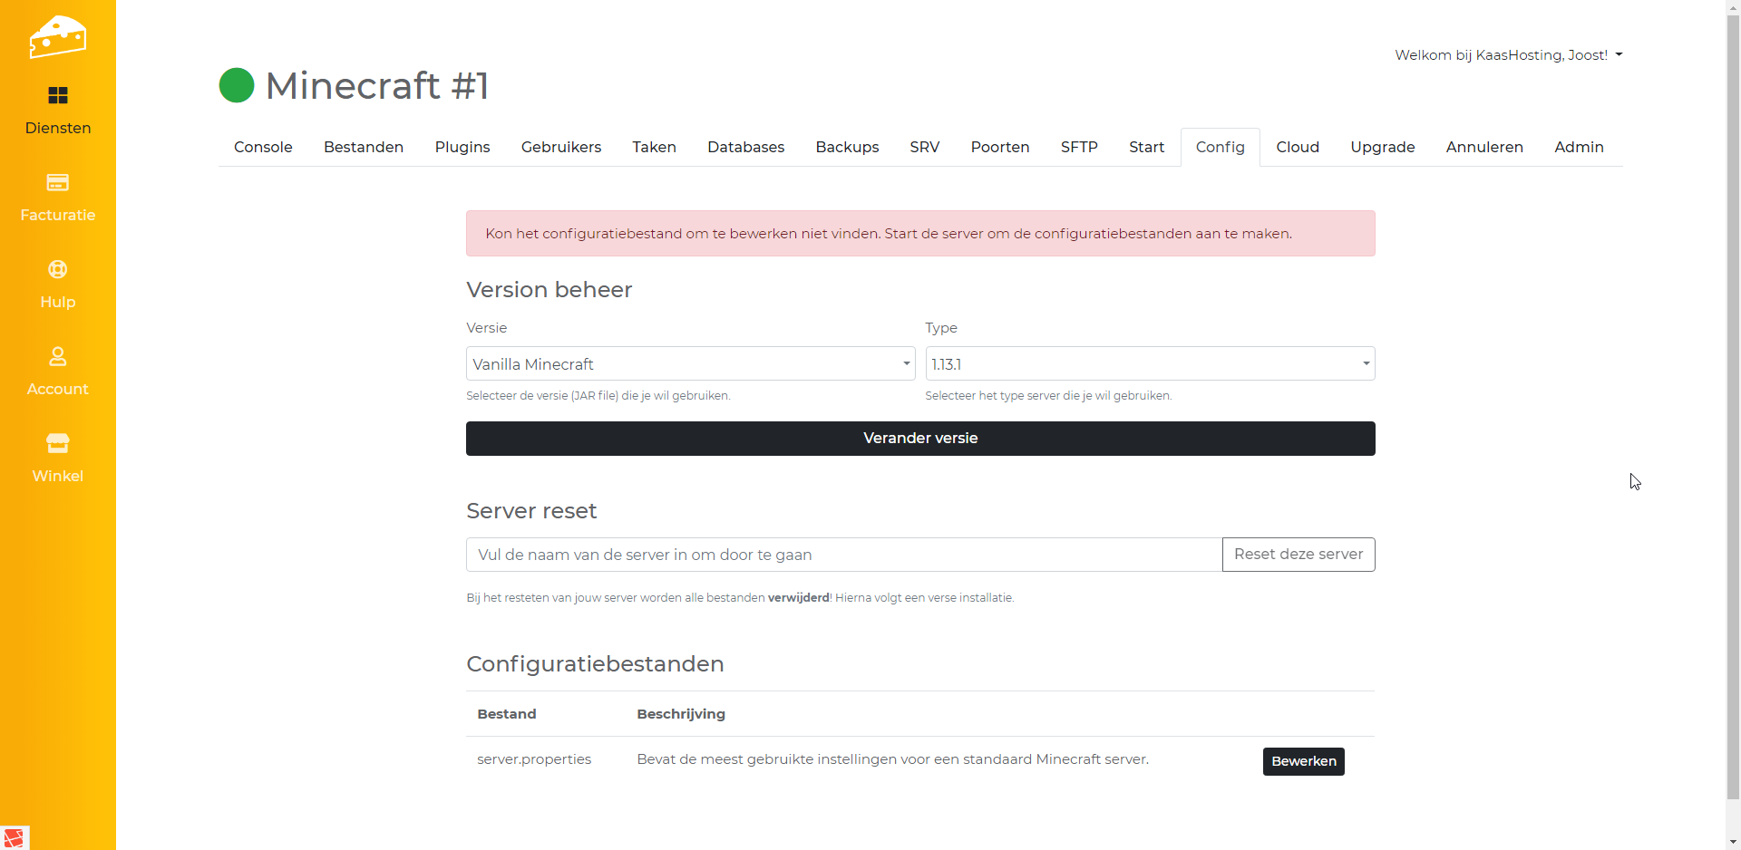This screenshot has height=850, width=1741.
Task: Go to the Bestanden tab
Action: 364,148
